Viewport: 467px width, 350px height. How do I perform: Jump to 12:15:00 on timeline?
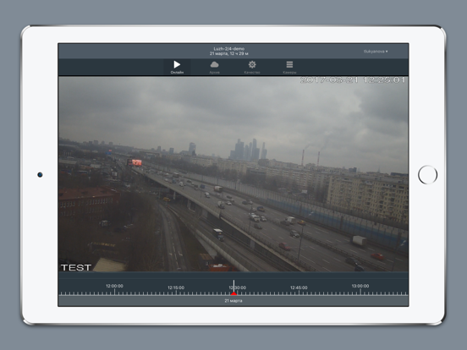(176, 287)
